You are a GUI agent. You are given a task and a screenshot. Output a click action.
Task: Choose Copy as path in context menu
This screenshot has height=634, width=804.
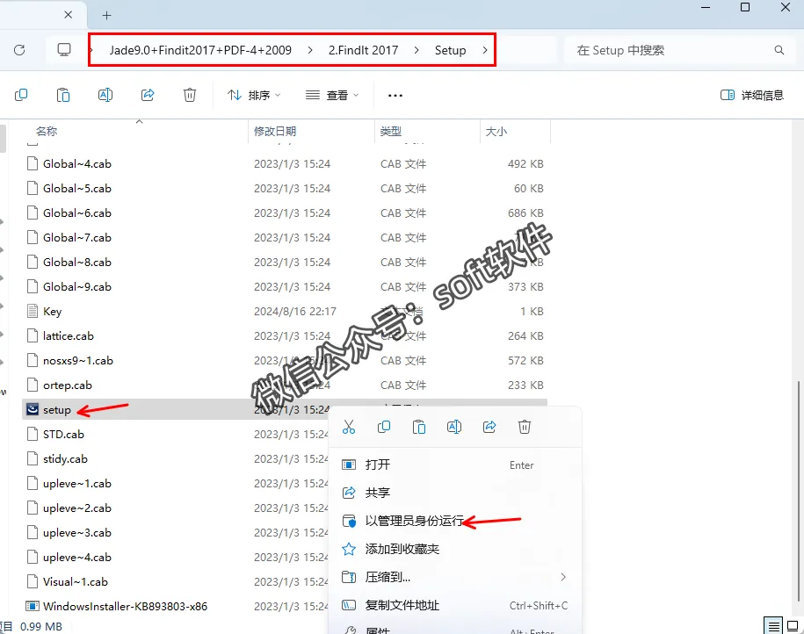coord(454,605)
